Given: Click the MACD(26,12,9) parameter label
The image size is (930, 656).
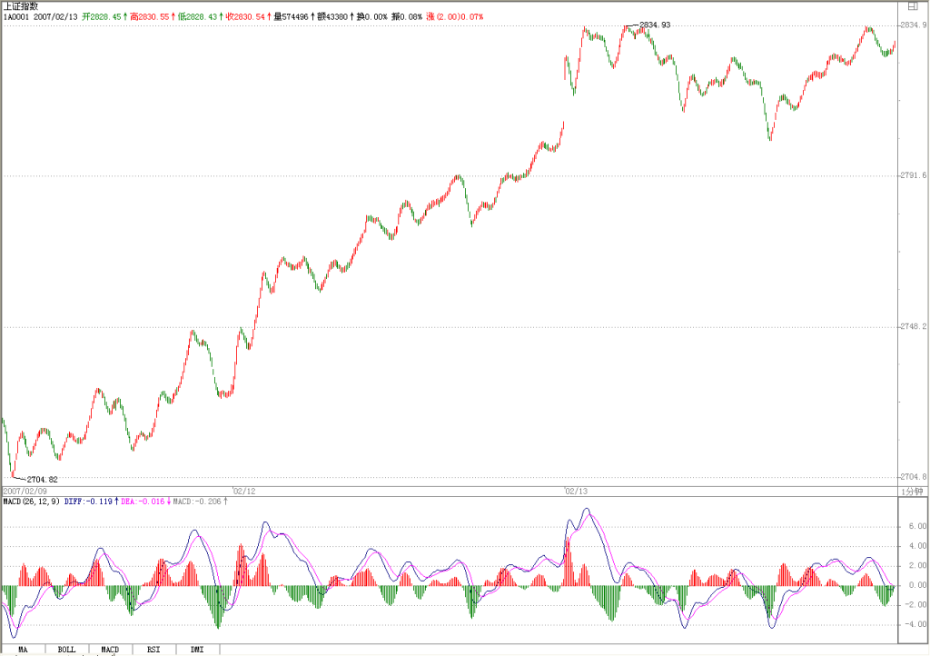Looking at the screenshot, I should pos(32,502).
